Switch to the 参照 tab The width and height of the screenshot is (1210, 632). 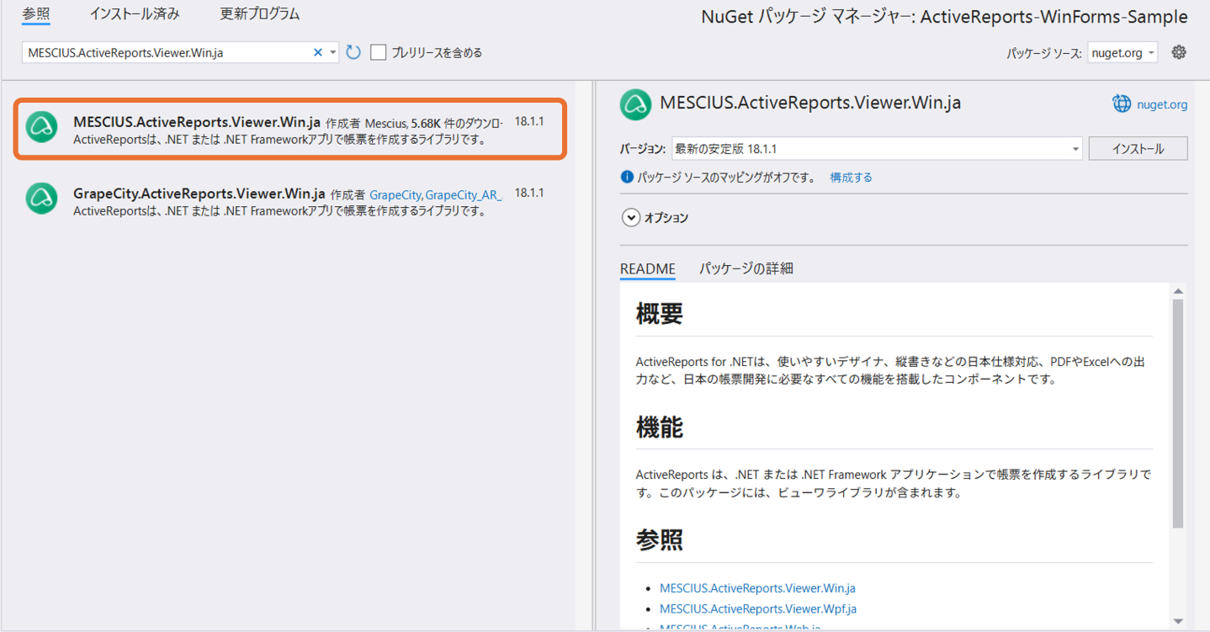(x=36, y=14)
